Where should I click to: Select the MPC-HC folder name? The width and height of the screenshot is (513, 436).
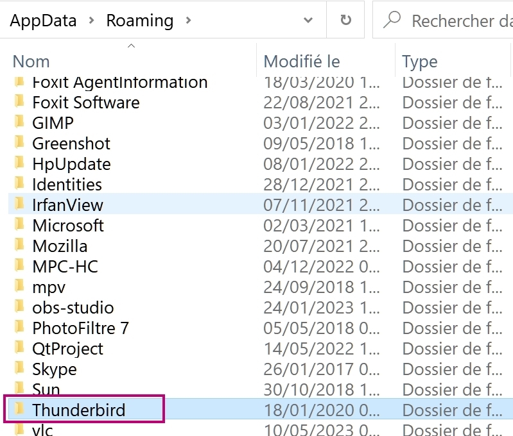click(65, 267)
